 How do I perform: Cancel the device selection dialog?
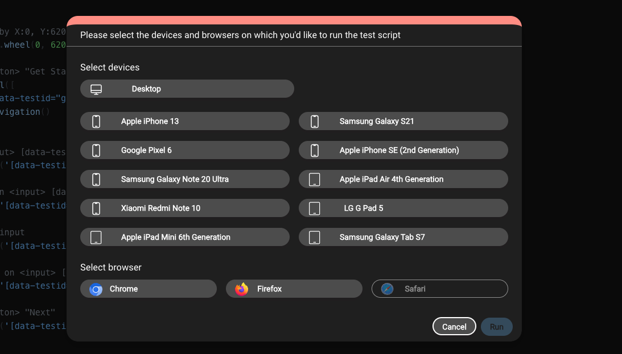click(454, 326)
